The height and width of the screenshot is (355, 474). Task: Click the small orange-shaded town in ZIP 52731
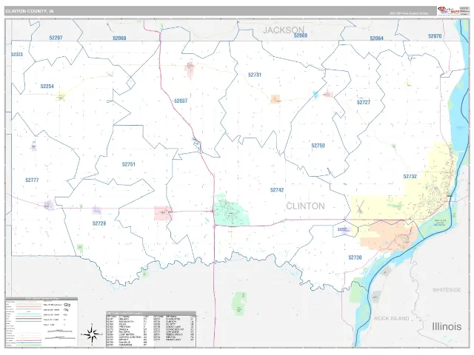coord(275,99)
